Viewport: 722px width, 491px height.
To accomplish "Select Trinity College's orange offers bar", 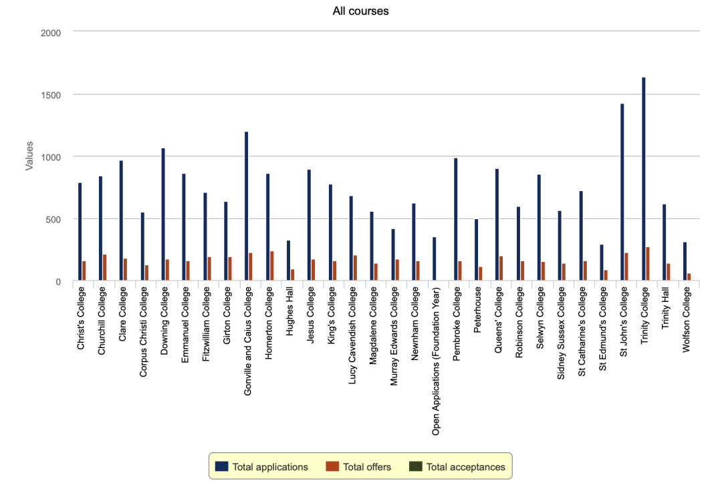I will click(648, 264).
